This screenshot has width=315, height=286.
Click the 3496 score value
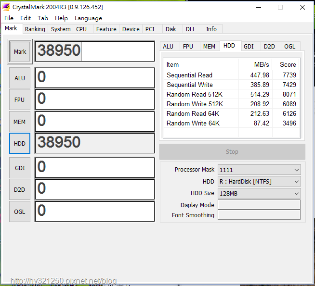(289, 123)
